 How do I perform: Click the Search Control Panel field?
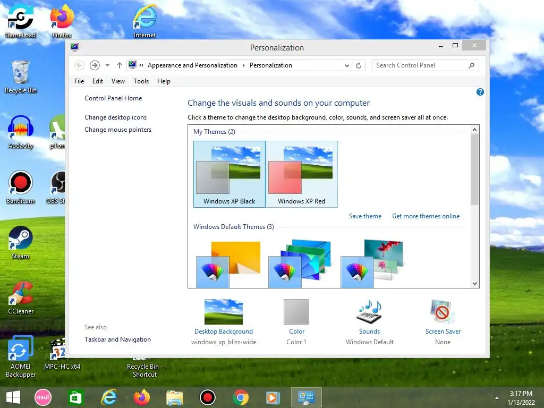[x=425, y=65]
